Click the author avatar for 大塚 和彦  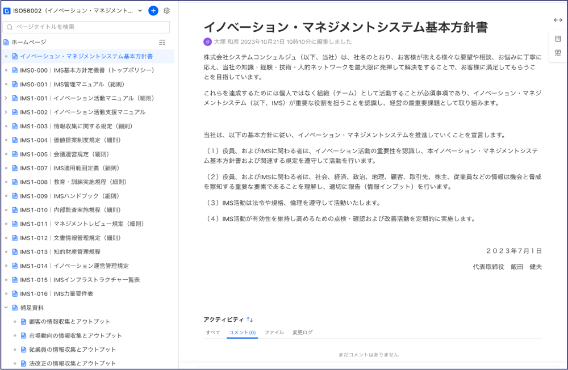207,41
